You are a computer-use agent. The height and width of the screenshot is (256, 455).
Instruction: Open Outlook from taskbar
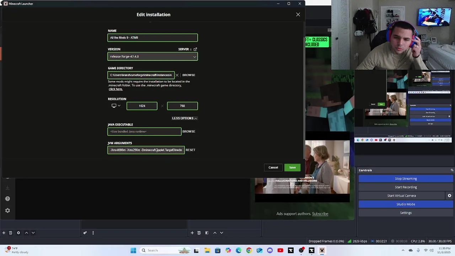click(x=259, y=250)
